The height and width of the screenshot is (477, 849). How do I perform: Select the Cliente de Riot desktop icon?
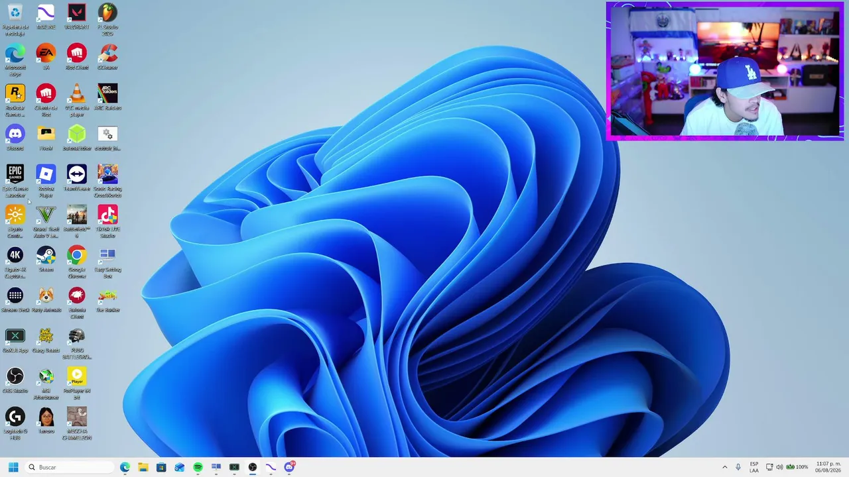pos(46,101)
